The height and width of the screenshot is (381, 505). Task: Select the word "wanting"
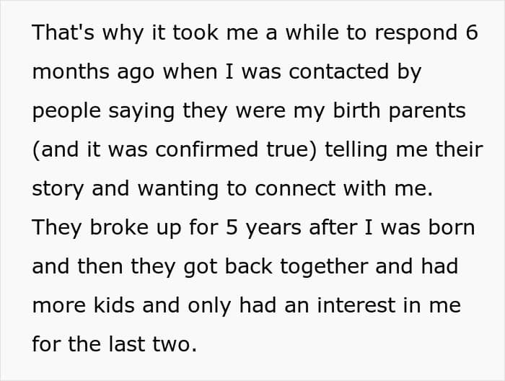click(178, 189)
